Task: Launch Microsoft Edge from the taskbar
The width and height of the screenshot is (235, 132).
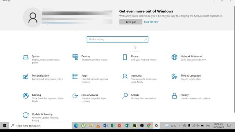Action: [x=76, y=125]
